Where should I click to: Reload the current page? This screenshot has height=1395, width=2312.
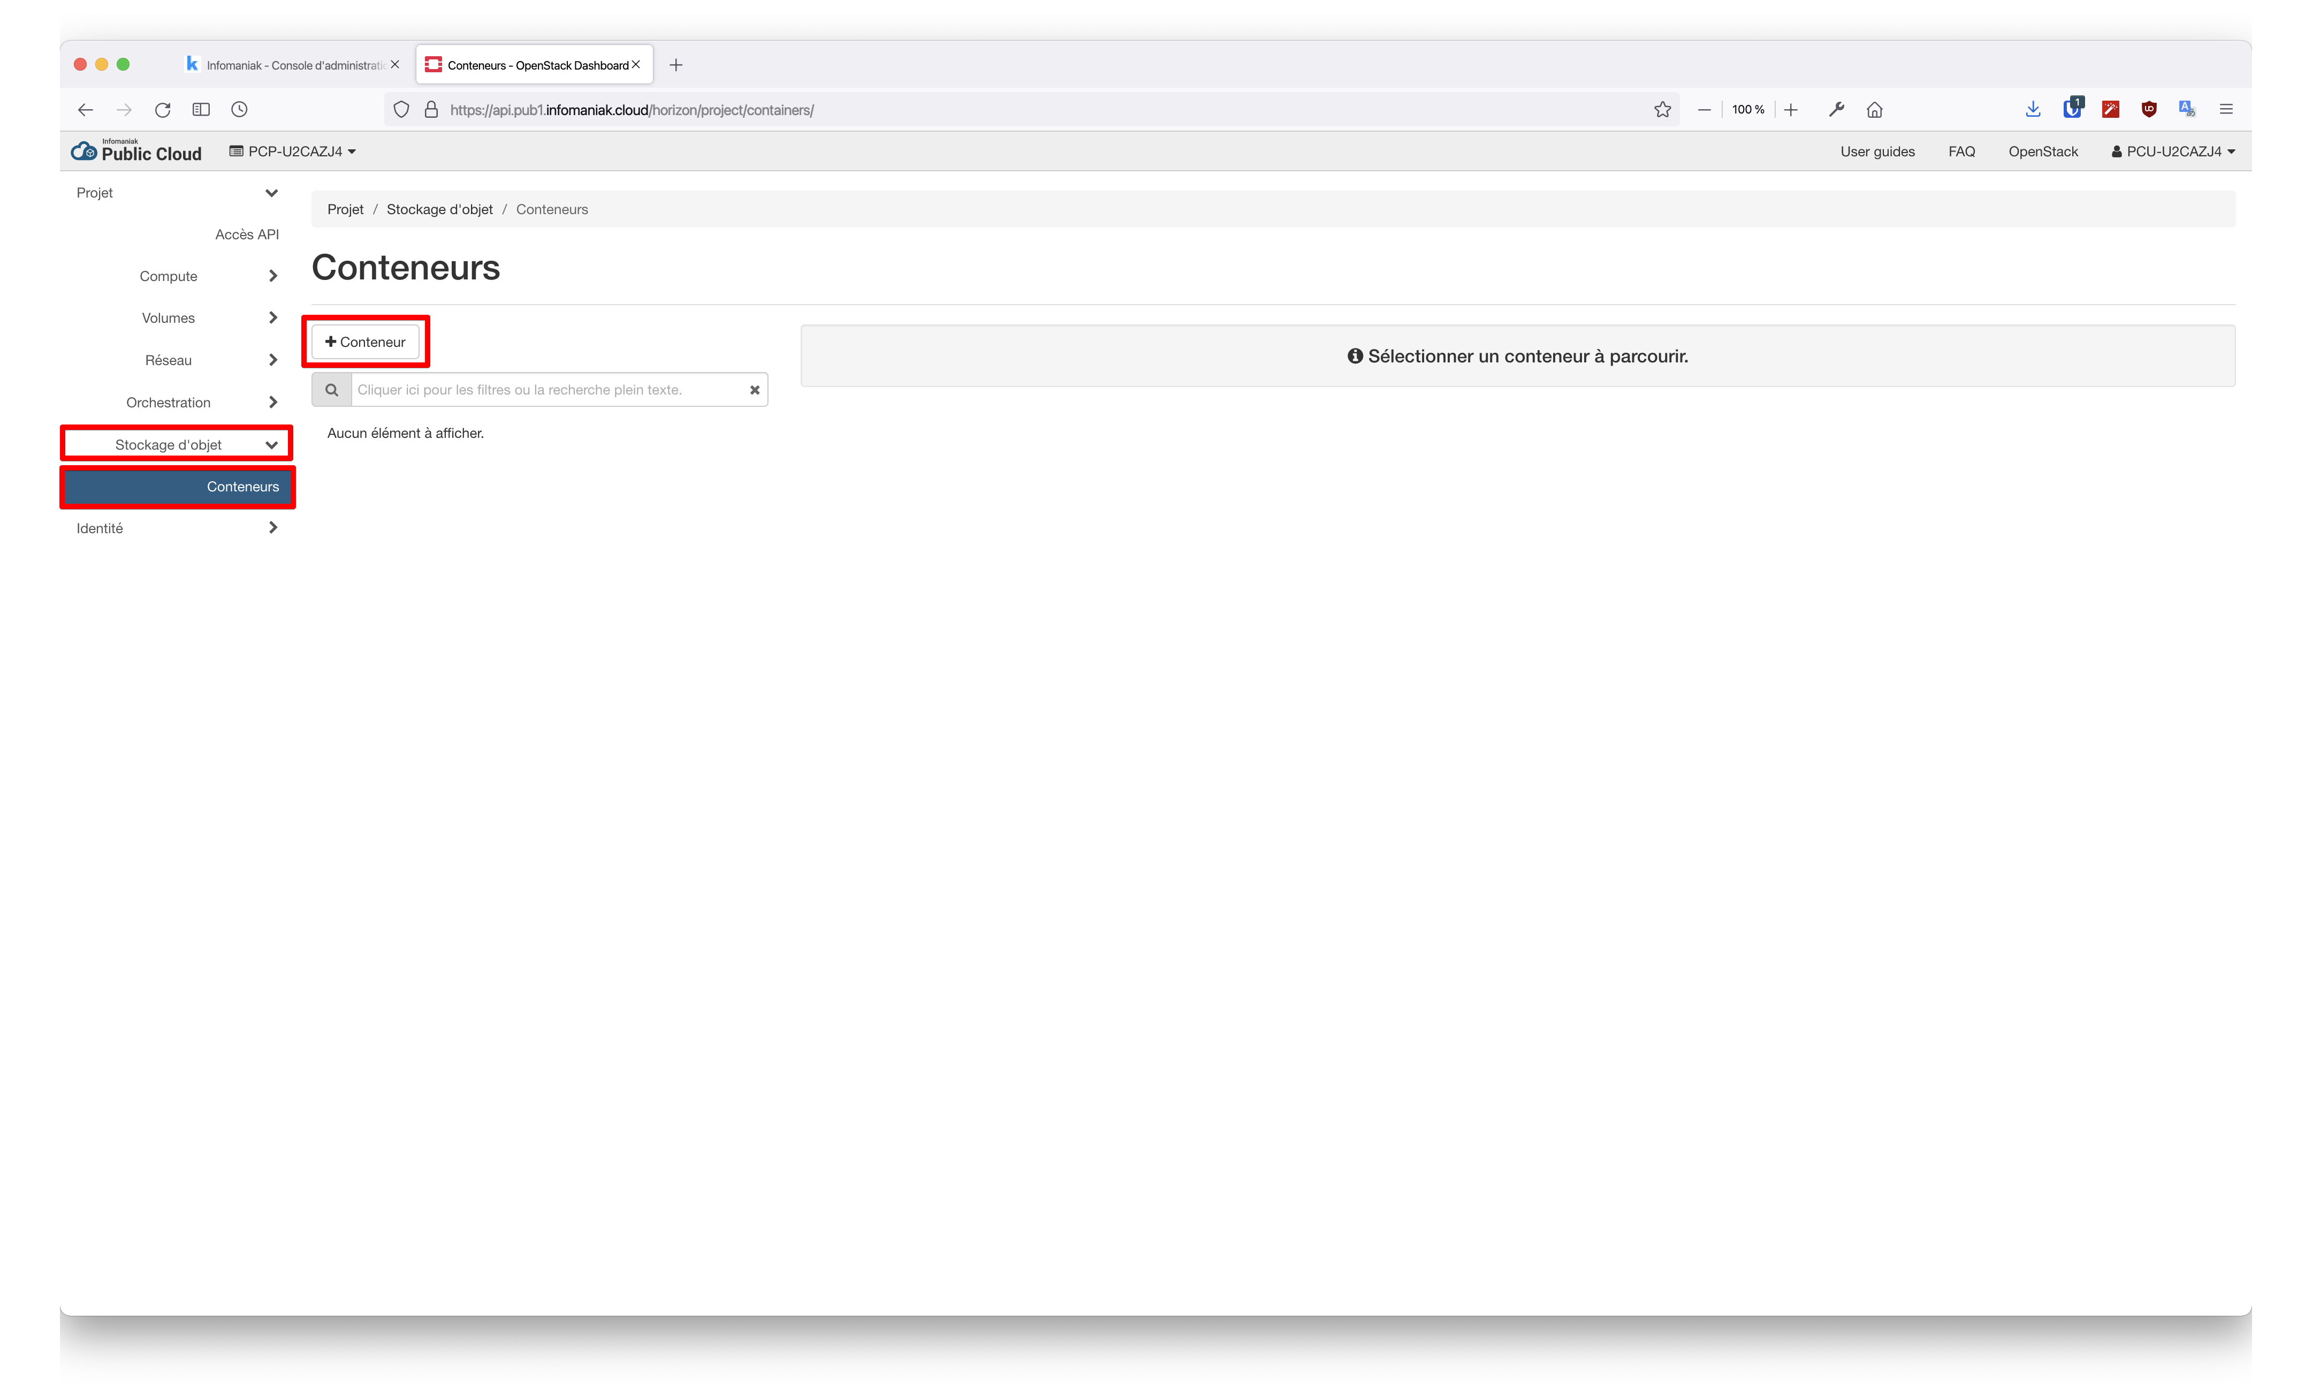[162, 109]
